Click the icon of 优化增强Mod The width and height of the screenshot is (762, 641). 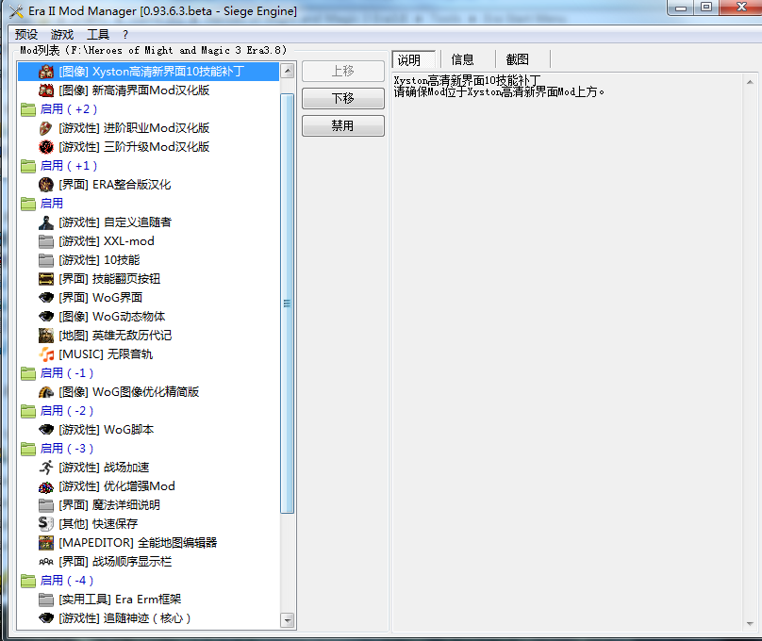tap(46, 486)
